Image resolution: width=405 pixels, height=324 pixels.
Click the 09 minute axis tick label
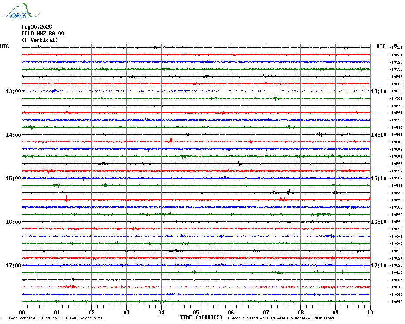(x=335, y=312)
